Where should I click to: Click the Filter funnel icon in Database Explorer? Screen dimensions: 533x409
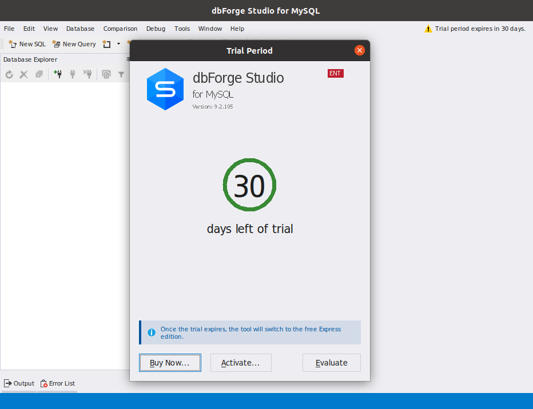[x=121, y=74]
